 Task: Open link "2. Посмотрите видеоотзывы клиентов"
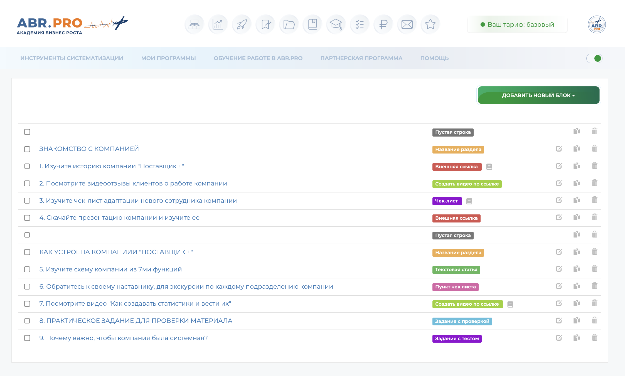(133, 184)
